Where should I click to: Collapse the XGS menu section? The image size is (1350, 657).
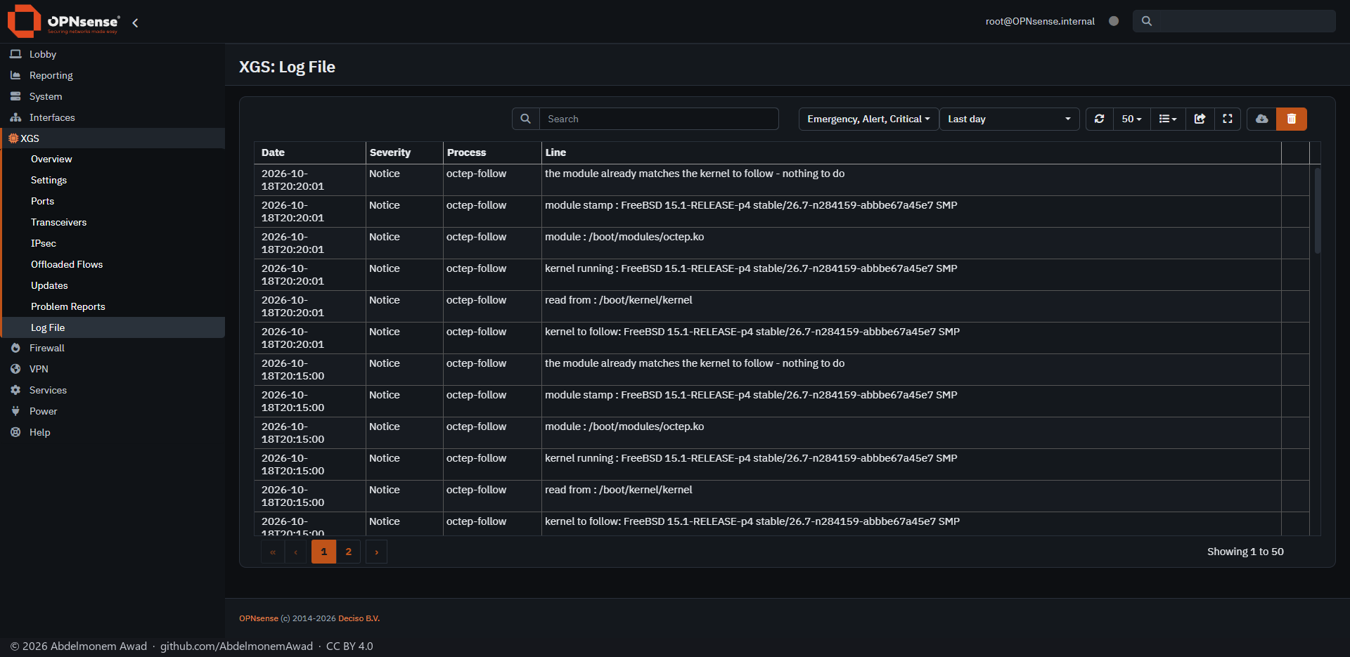tap(112, 138)
